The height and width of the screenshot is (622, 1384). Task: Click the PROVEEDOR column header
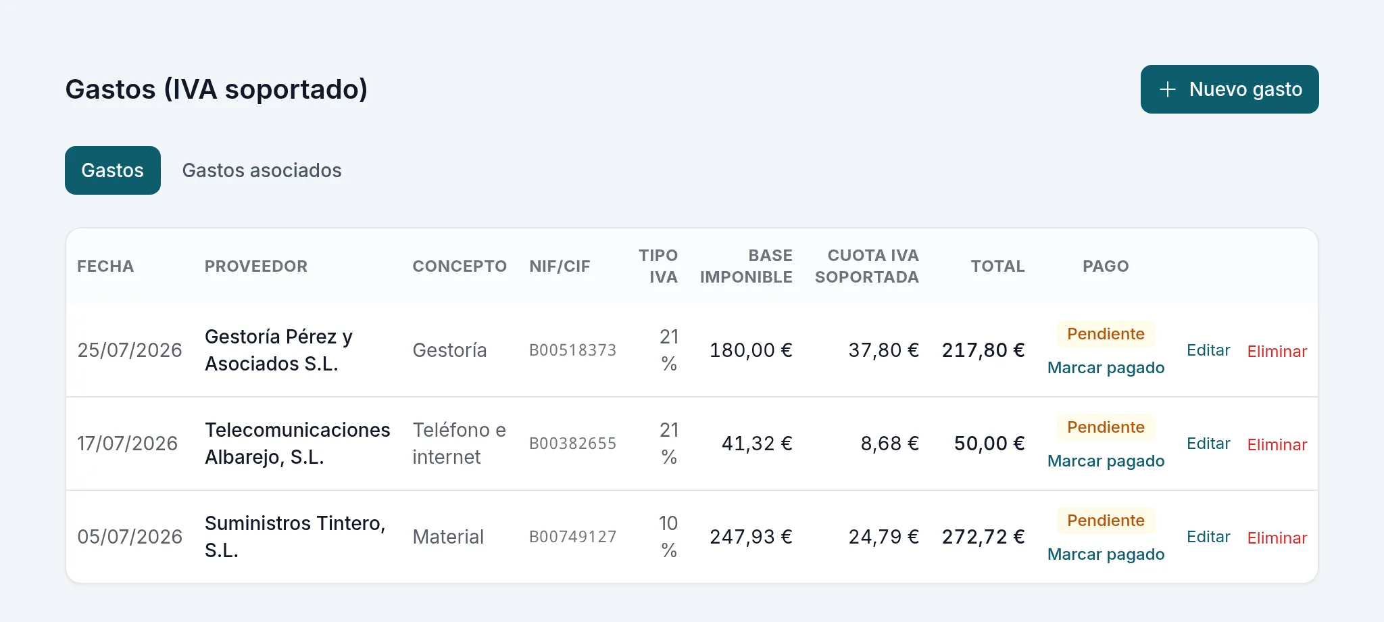[x=256, y=266]
